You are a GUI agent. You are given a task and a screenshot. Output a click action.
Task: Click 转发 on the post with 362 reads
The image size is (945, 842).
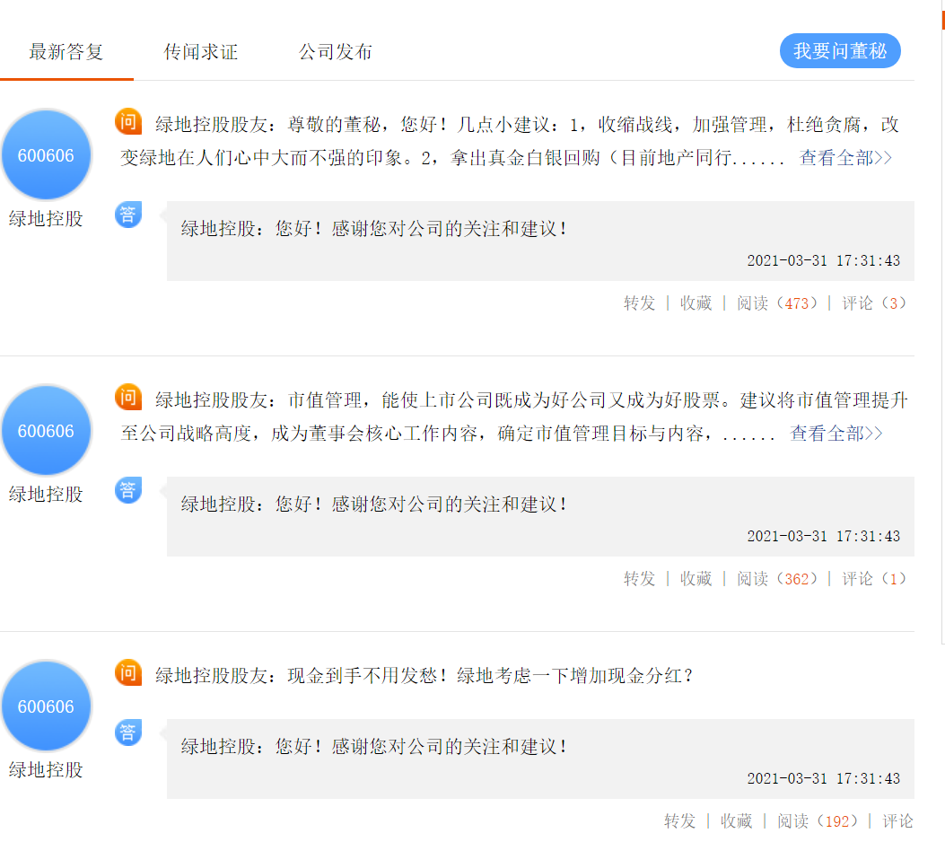point(640,579)
